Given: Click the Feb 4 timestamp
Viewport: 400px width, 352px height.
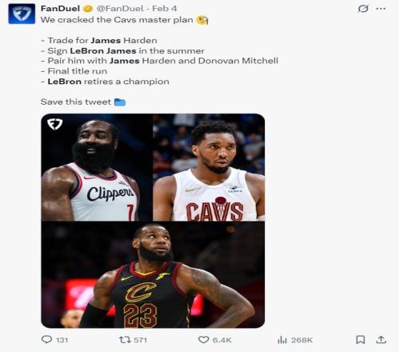Looking at the screenshot, I should 165,9.
